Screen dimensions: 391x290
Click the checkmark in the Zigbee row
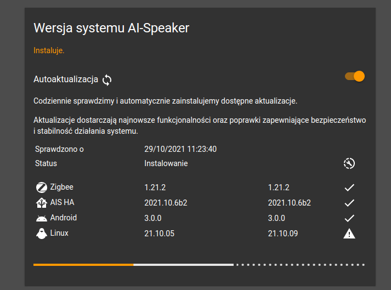(349, 187)
